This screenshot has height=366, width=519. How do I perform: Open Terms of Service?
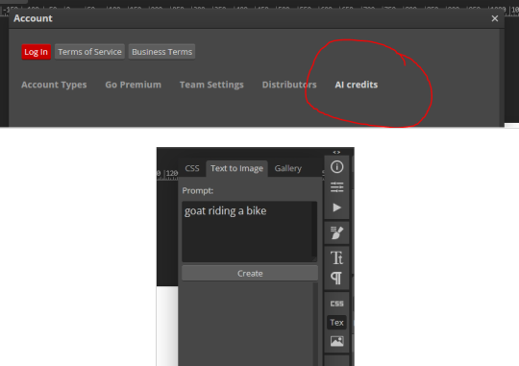pos(89,52)
